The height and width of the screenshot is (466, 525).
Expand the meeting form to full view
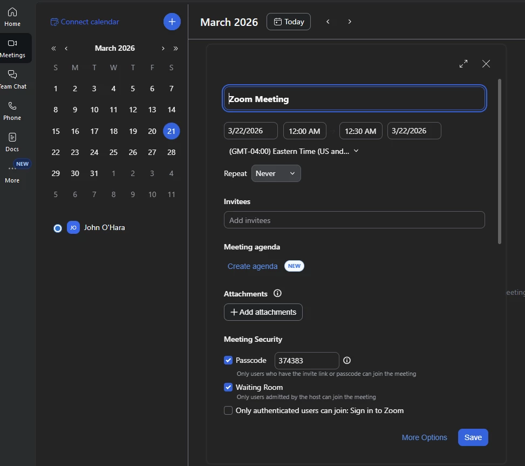[x=463, y=64]
